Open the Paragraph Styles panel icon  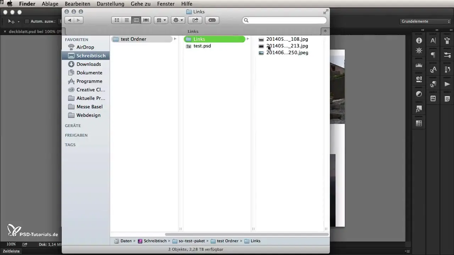coord(433,84)
